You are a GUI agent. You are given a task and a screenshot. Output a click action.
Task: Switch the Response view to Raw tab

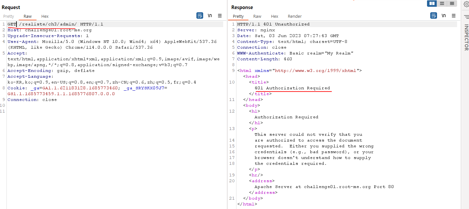pos(257,16)
